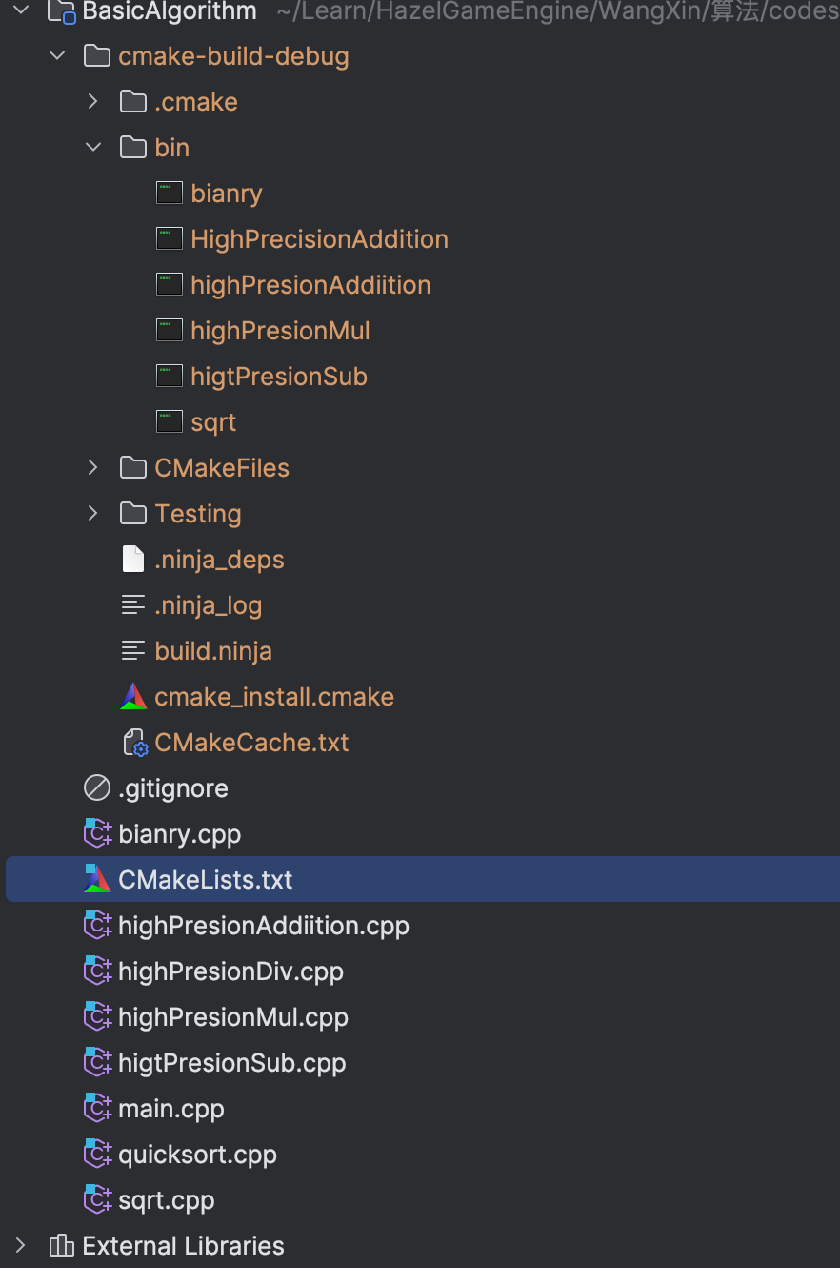Click the External Libraries icon
Image resolution: width=840 pixels, height=1268 pixels.
point(61,1246)
